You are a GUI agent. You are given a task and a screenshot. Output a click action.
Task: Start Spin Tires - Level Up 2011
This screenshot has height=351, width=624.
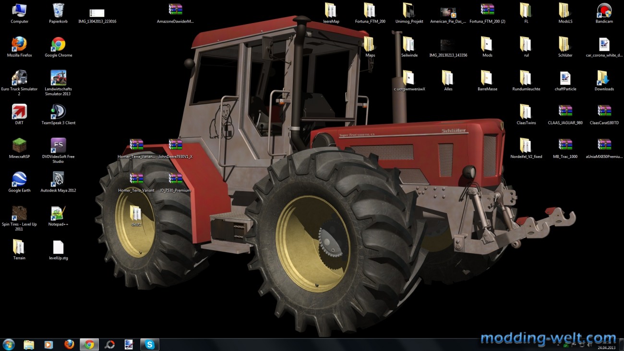coord(19,218)
